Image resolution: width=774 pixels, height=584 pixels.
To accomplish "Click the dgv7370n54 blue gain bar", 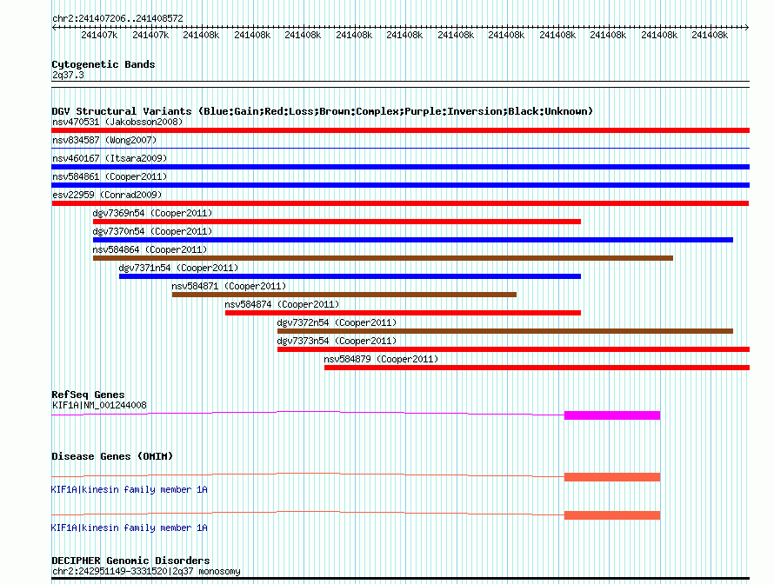I will tap(413, 240).
